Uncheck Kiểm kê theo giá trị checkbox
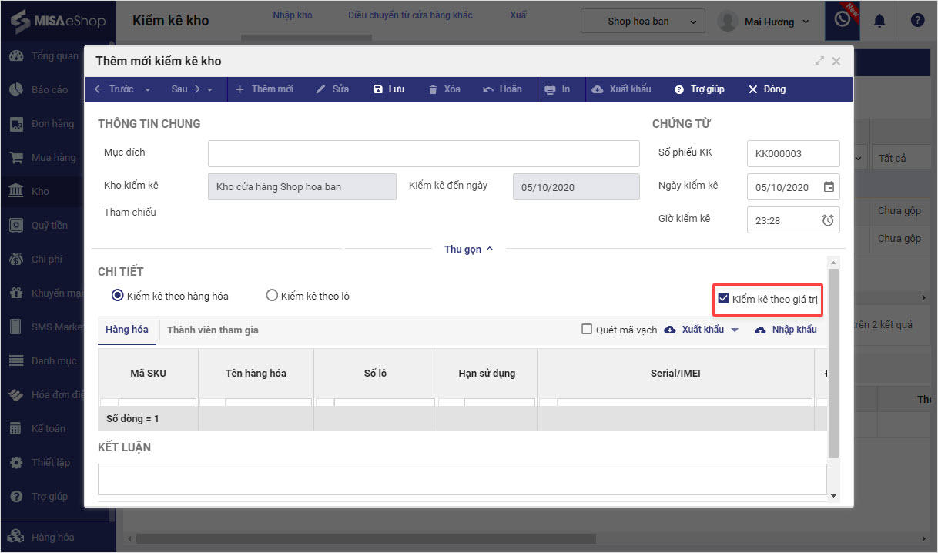 point(723,299)
